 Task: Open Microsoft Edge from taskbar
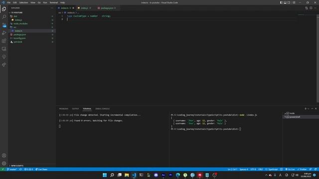click(178, 175)
